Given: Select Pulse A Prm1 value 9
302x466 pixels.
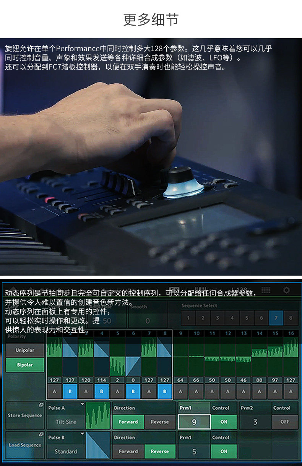Looking at the screenshot, I should 194,422.
